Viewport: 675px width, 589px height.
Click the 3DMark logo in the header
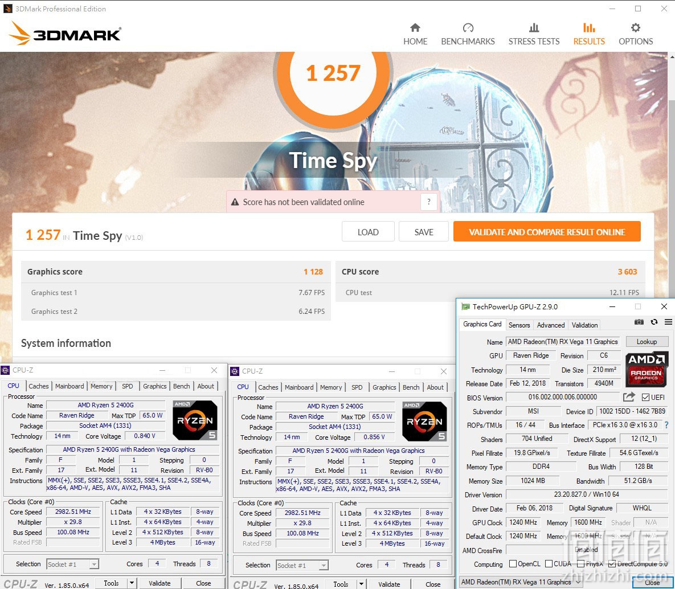[x=65, y=33]
